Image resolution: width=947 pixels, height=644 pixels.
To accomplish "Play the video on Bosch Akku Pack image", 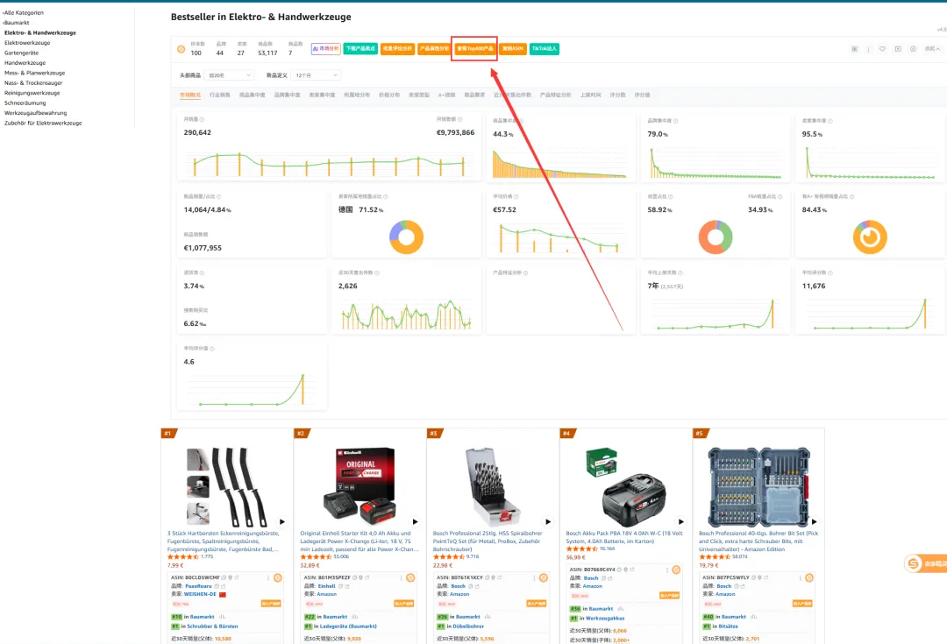I will [680, 521].
